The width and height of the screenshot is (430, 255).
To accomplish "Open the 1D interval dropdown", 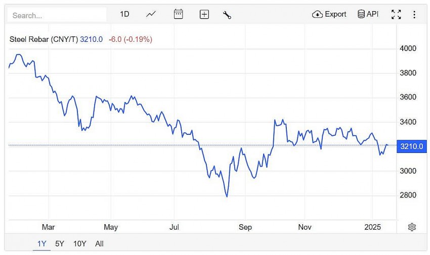I will 124,14.
